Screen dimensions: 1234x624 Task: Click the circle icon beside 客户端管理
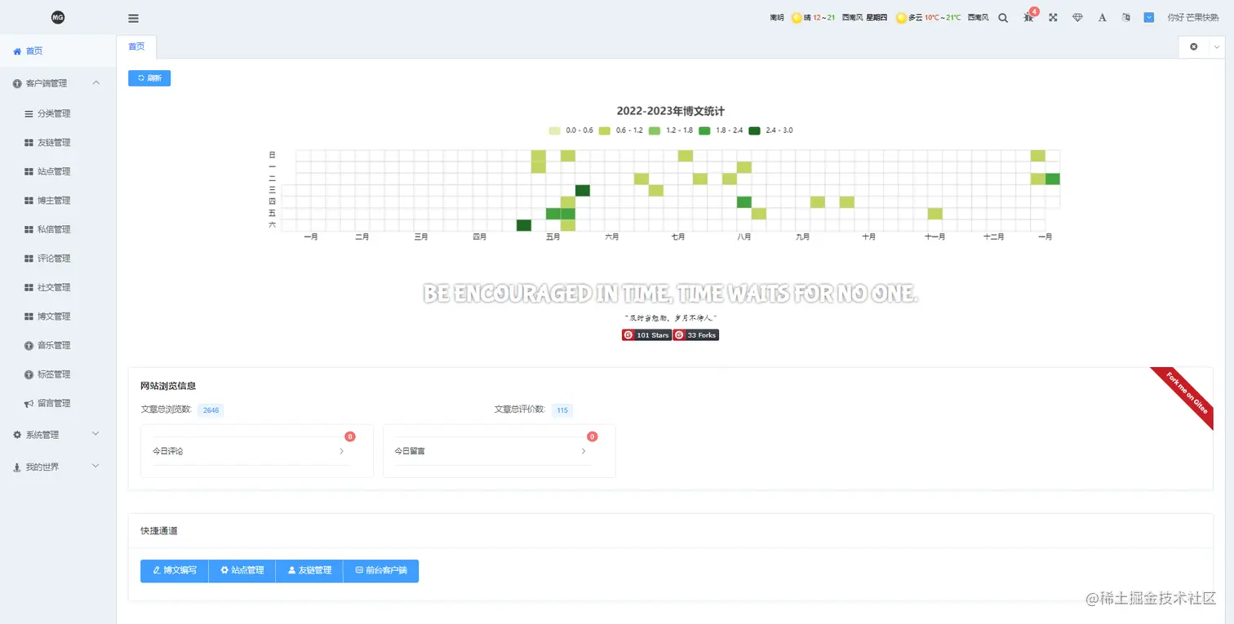17,83
